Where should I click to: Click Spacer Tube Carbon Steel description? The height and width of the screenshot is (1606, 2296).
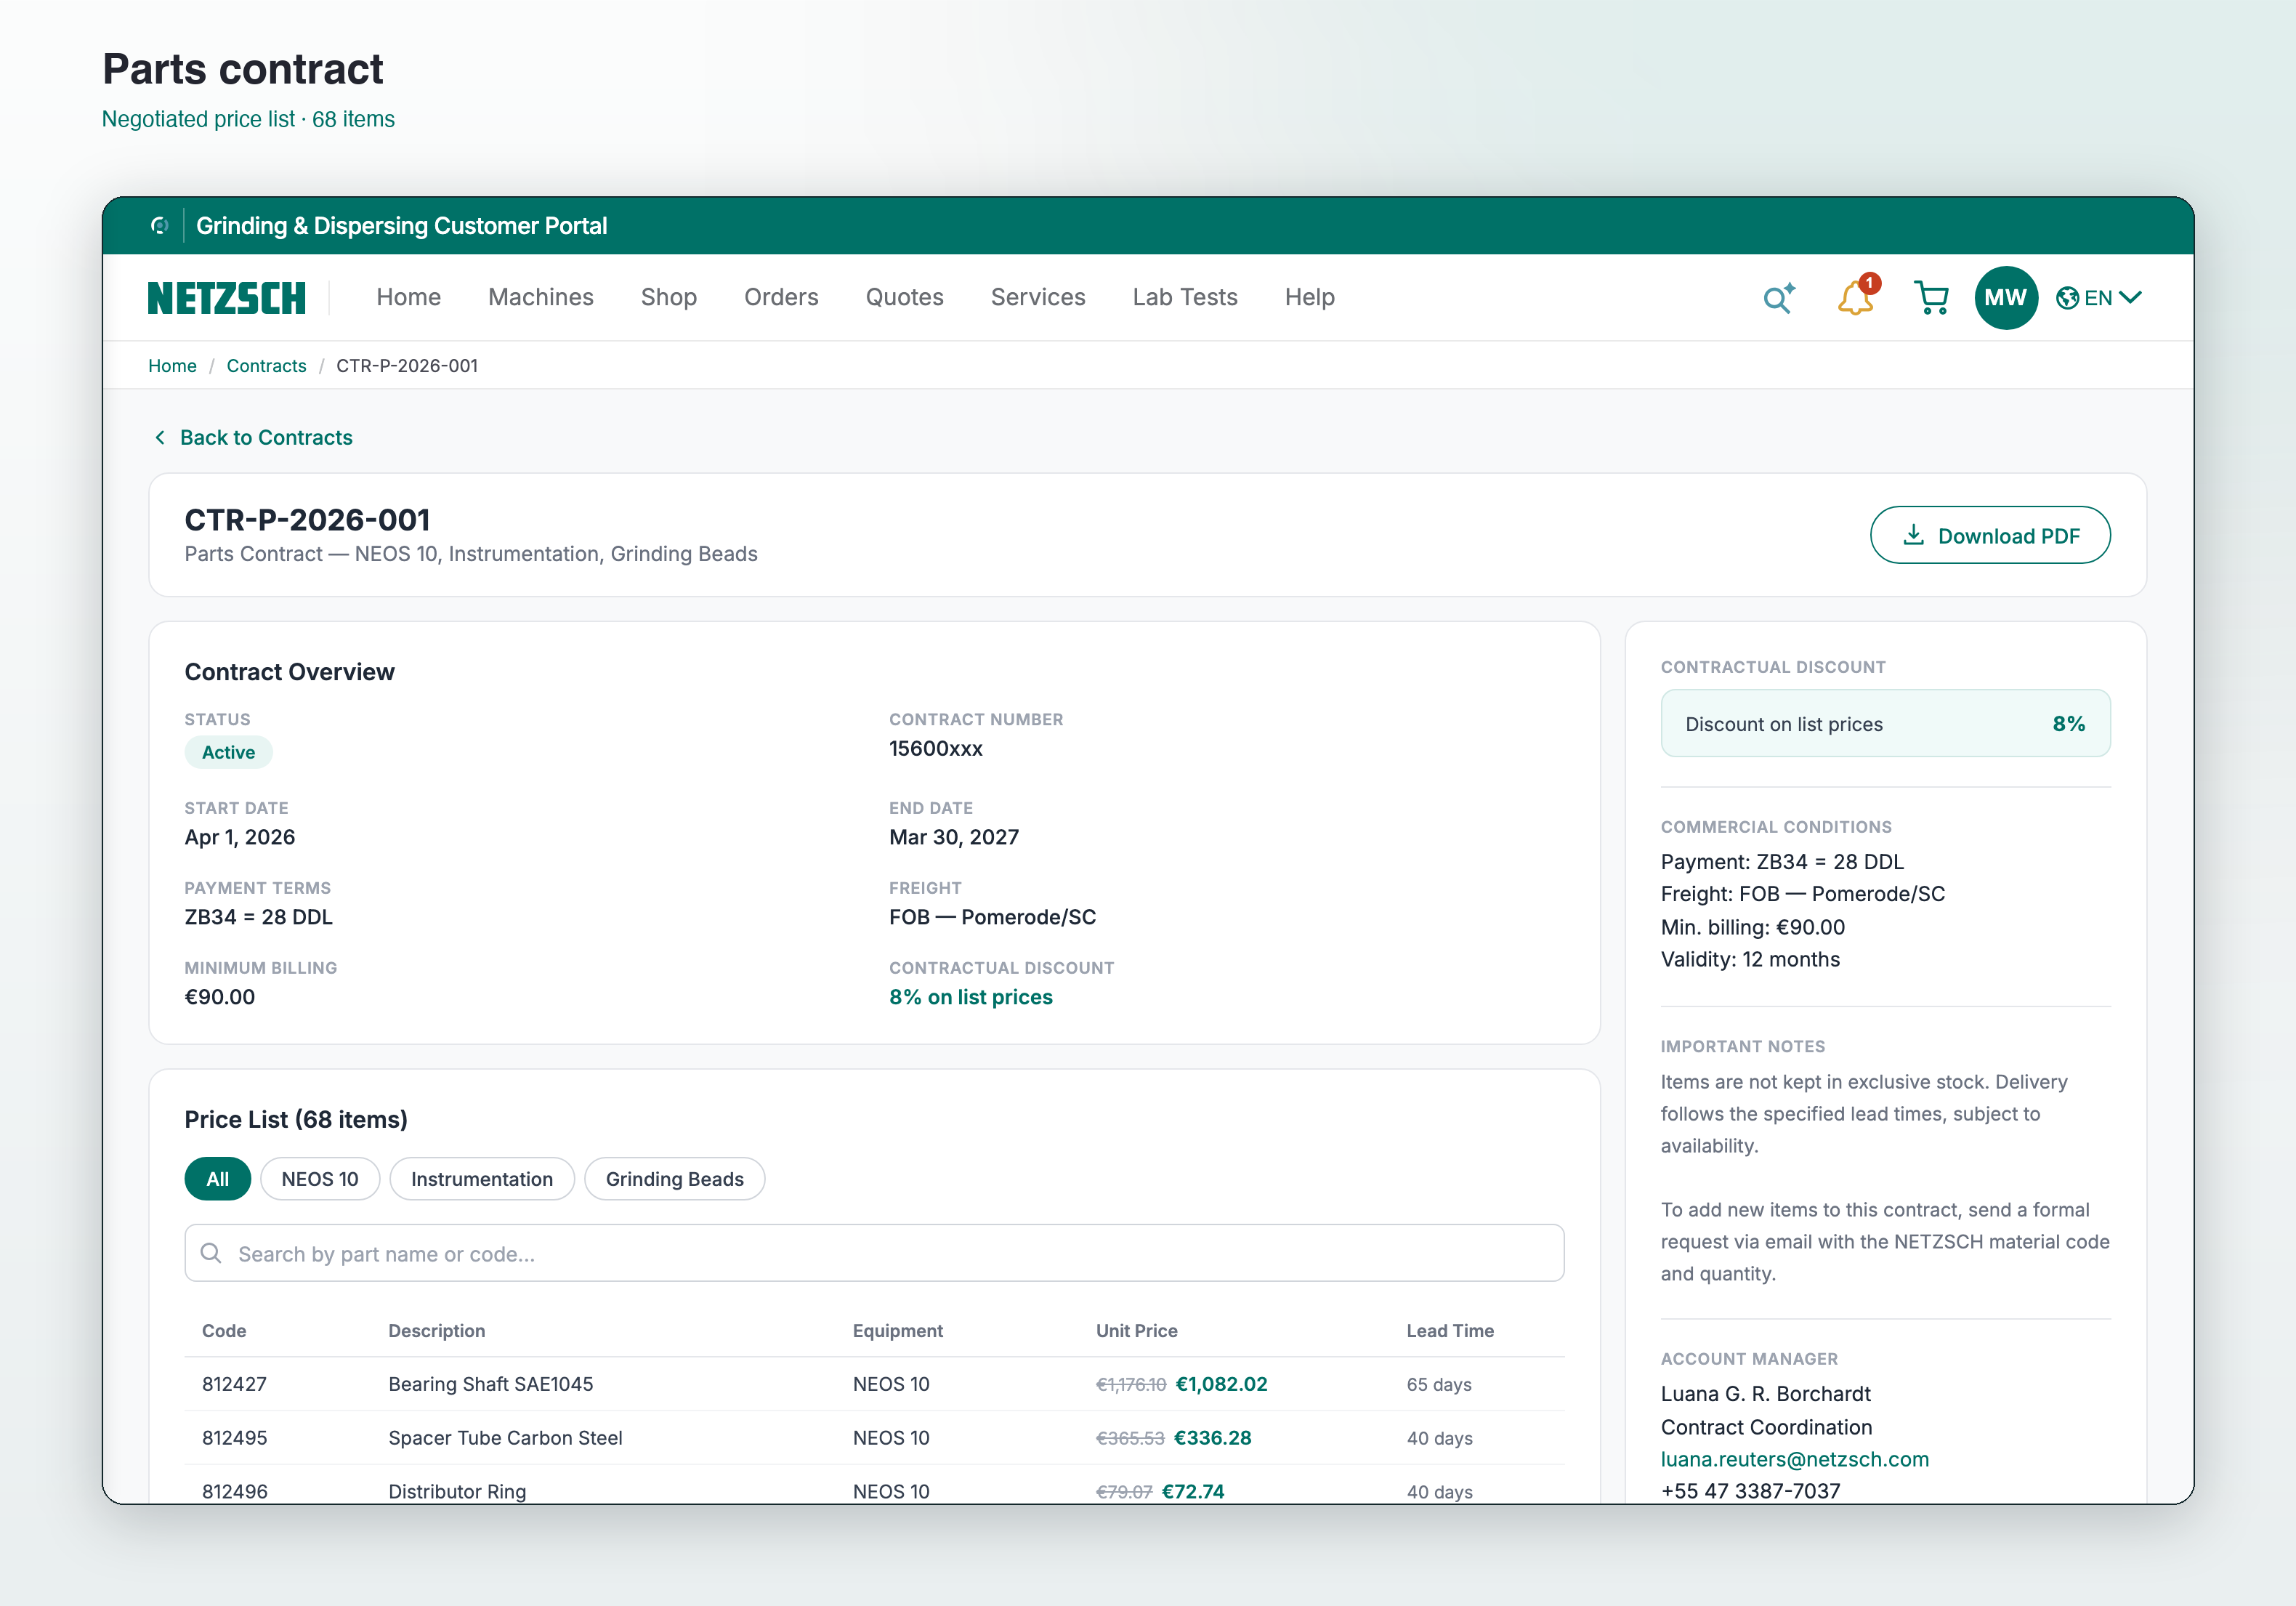(x=505, y=1438)
